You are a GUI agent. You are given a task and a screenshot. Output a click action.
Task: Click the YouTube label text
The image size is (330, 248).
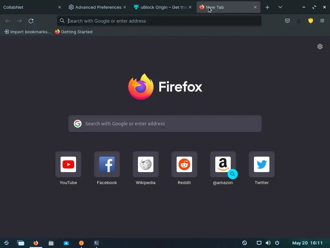point(68,183)
